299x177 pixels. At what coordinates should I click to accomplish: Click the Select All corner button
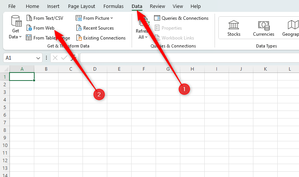pos(5,69)
